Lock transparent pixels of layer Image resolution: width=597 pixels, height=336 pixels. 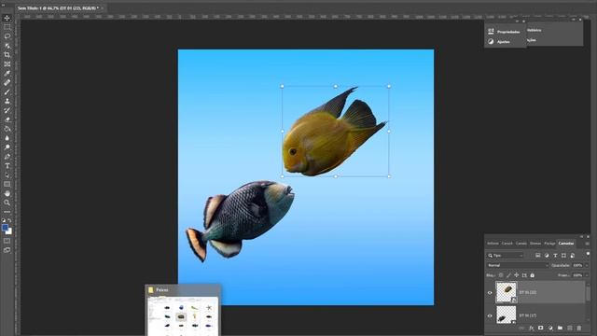click(x=501, y=275)
